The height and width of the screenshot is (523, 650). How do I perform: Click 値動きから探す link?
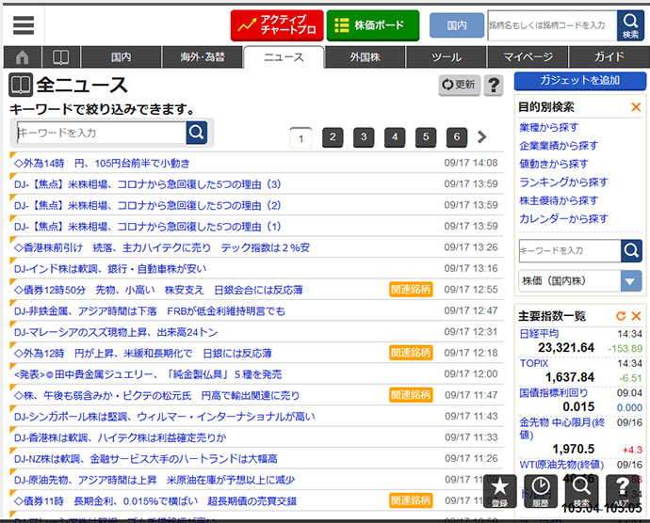pyautogui.click(x=554, y=164)
